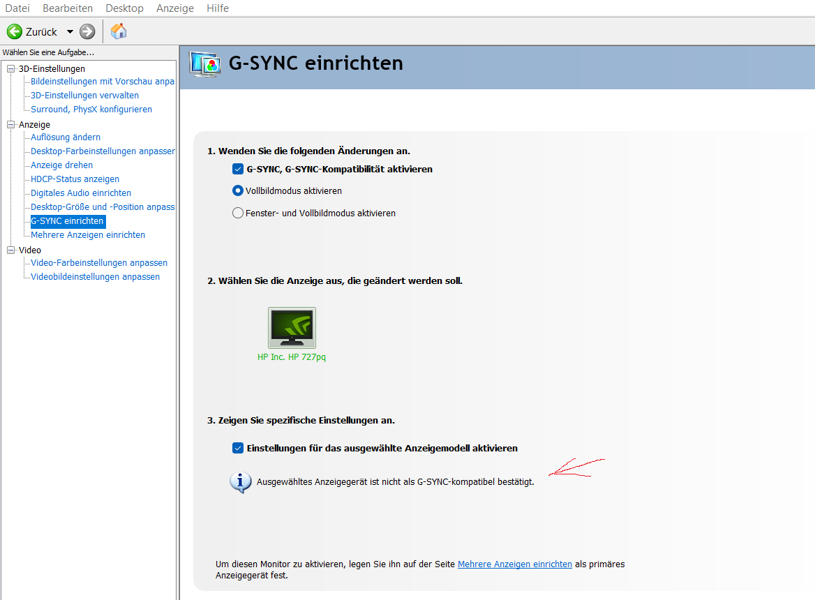Collapse the Anzeige tree node
815x600 pixels.
pos(10,125)
